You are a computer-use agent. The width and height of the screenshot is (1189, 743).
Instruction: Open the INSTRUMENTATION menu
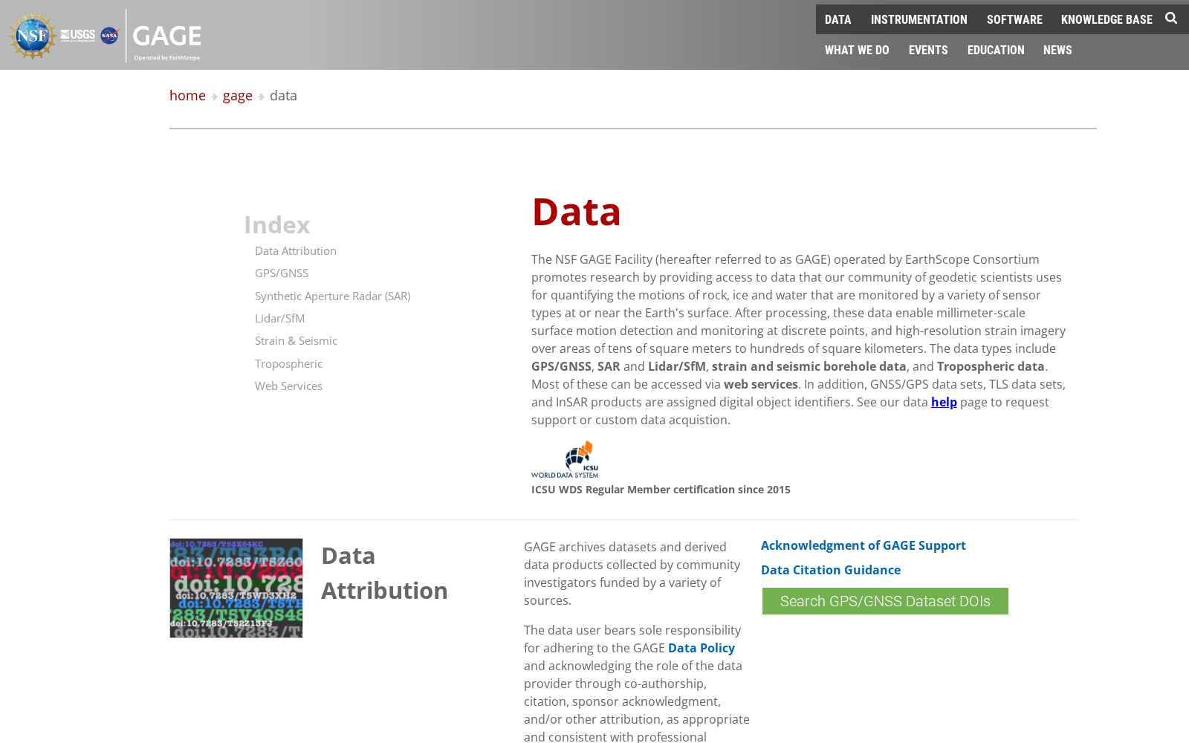[x=919, y=20]
